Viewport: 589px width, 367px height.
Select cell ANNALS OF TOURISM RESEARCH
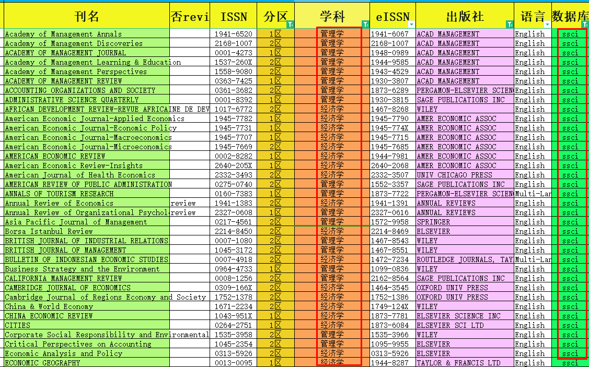87,194
